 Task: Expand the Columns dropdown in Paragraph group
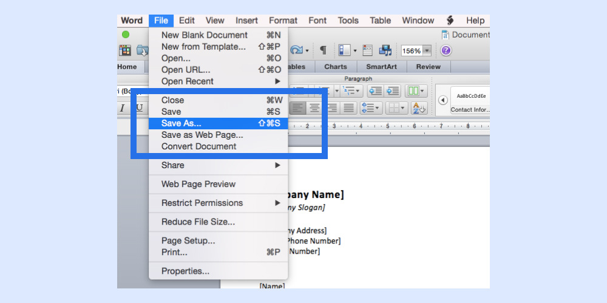click(x=416, y=91)
